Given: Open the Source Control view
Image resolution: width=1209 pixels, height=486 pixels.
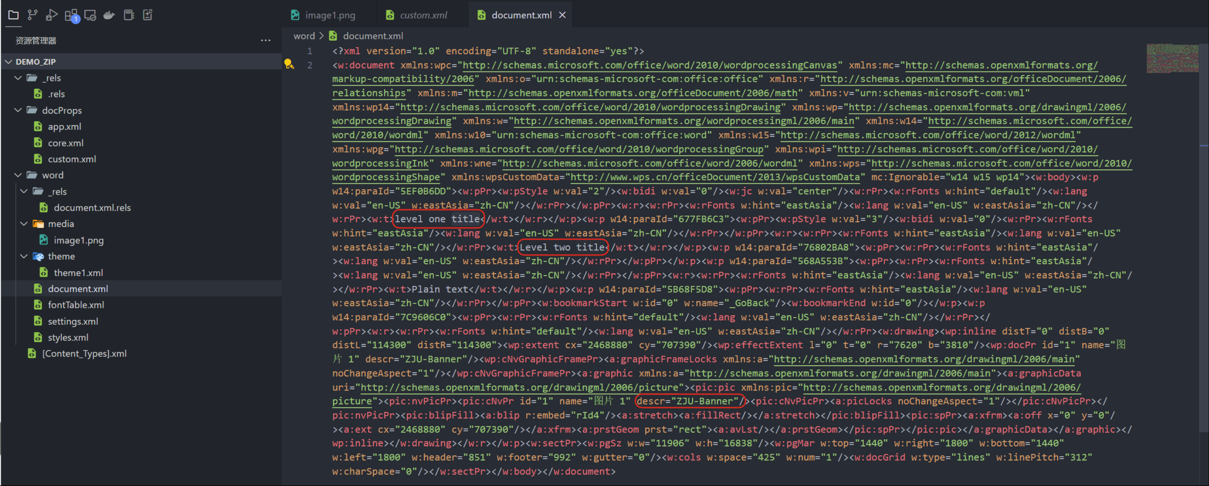Looking at the screenshot, I should 32,15.
